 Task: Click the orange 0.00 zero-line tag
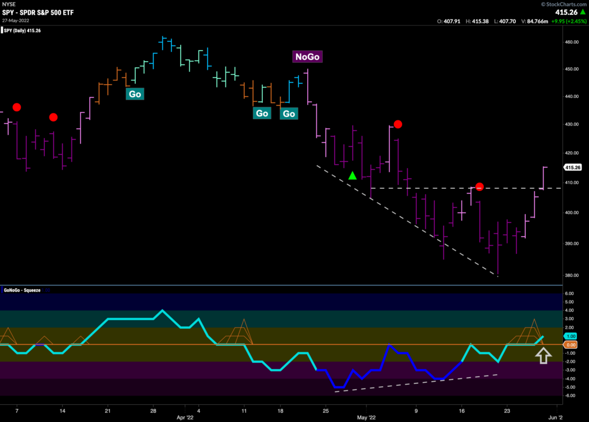[570, 345]
